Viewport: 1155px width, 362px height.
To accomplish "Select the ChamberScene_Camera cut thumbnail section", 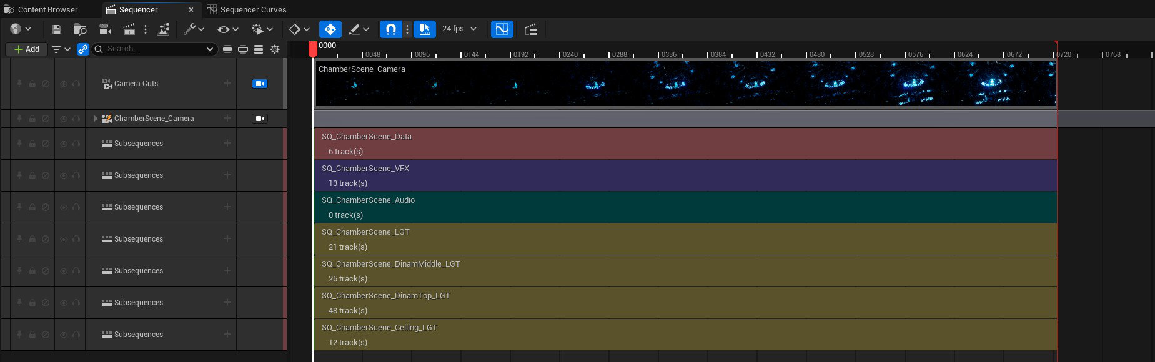I will pyautogui.click(x=685, y=84).
